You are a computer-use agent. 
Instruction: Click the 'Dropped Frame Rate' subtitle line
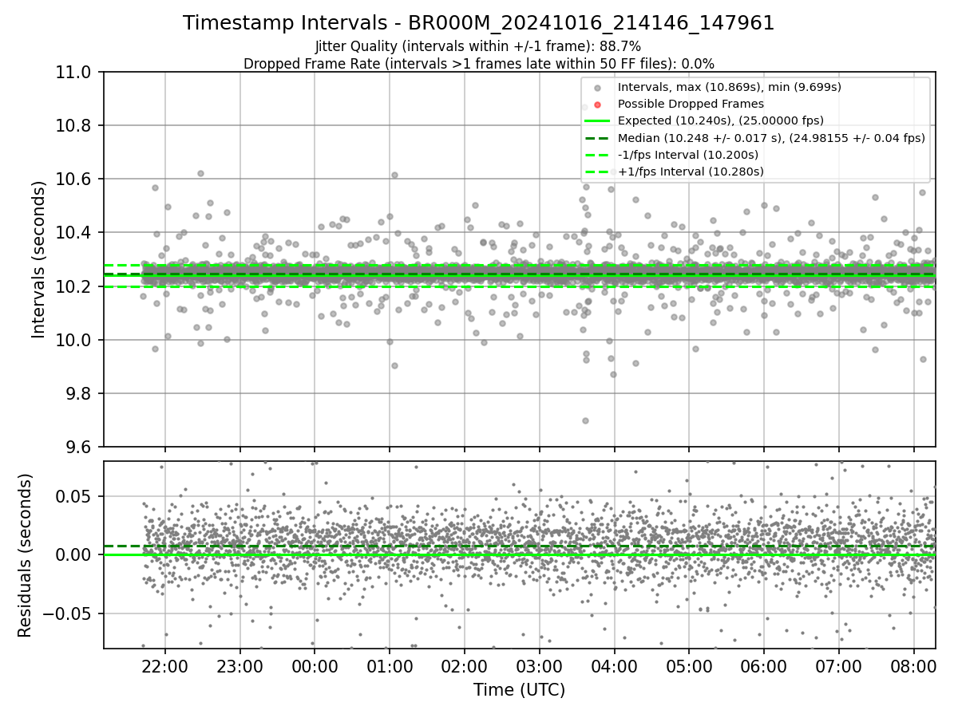[x=478, y=64]
